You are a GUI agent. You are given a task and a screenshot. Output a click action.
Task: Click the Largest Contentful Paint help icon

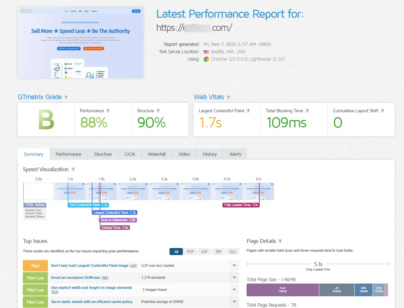point(248,111)
